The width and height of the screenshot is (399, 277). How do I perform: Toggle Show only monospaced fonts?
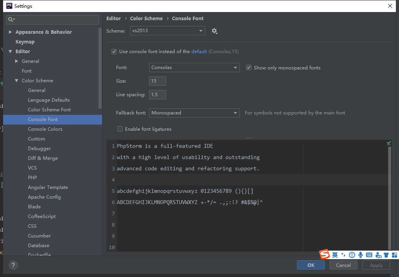(x=249, y=68)
